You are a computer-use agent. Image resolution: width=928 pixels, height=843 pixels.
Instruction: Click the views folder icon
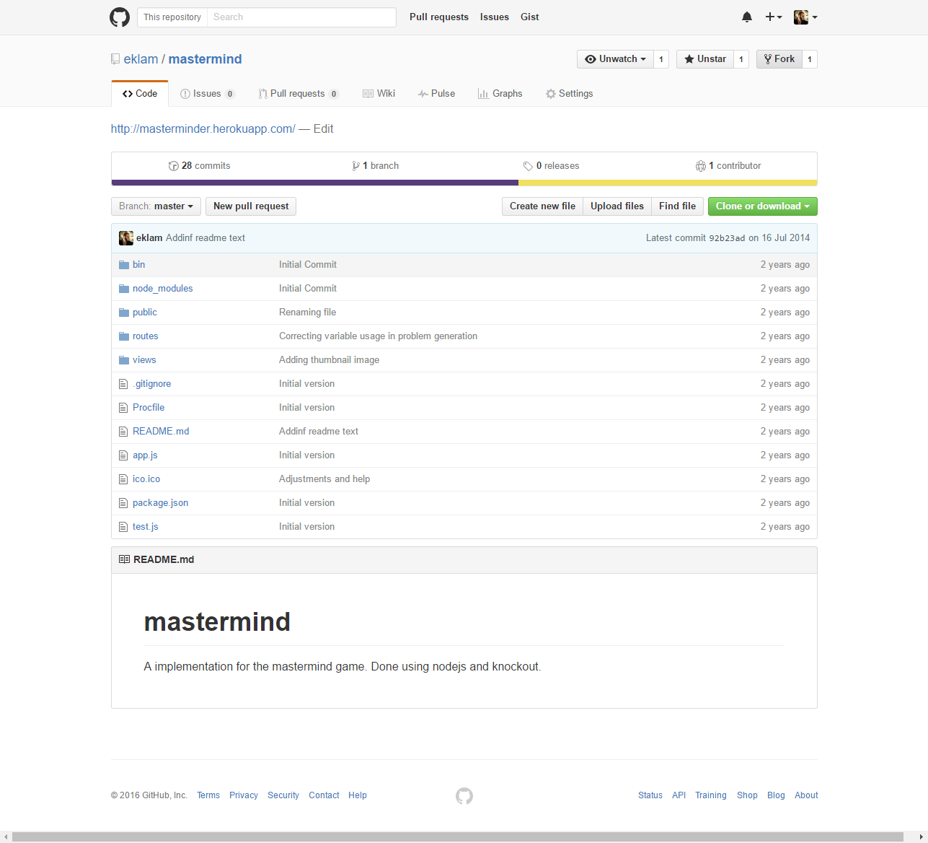[x=124, y=360]
